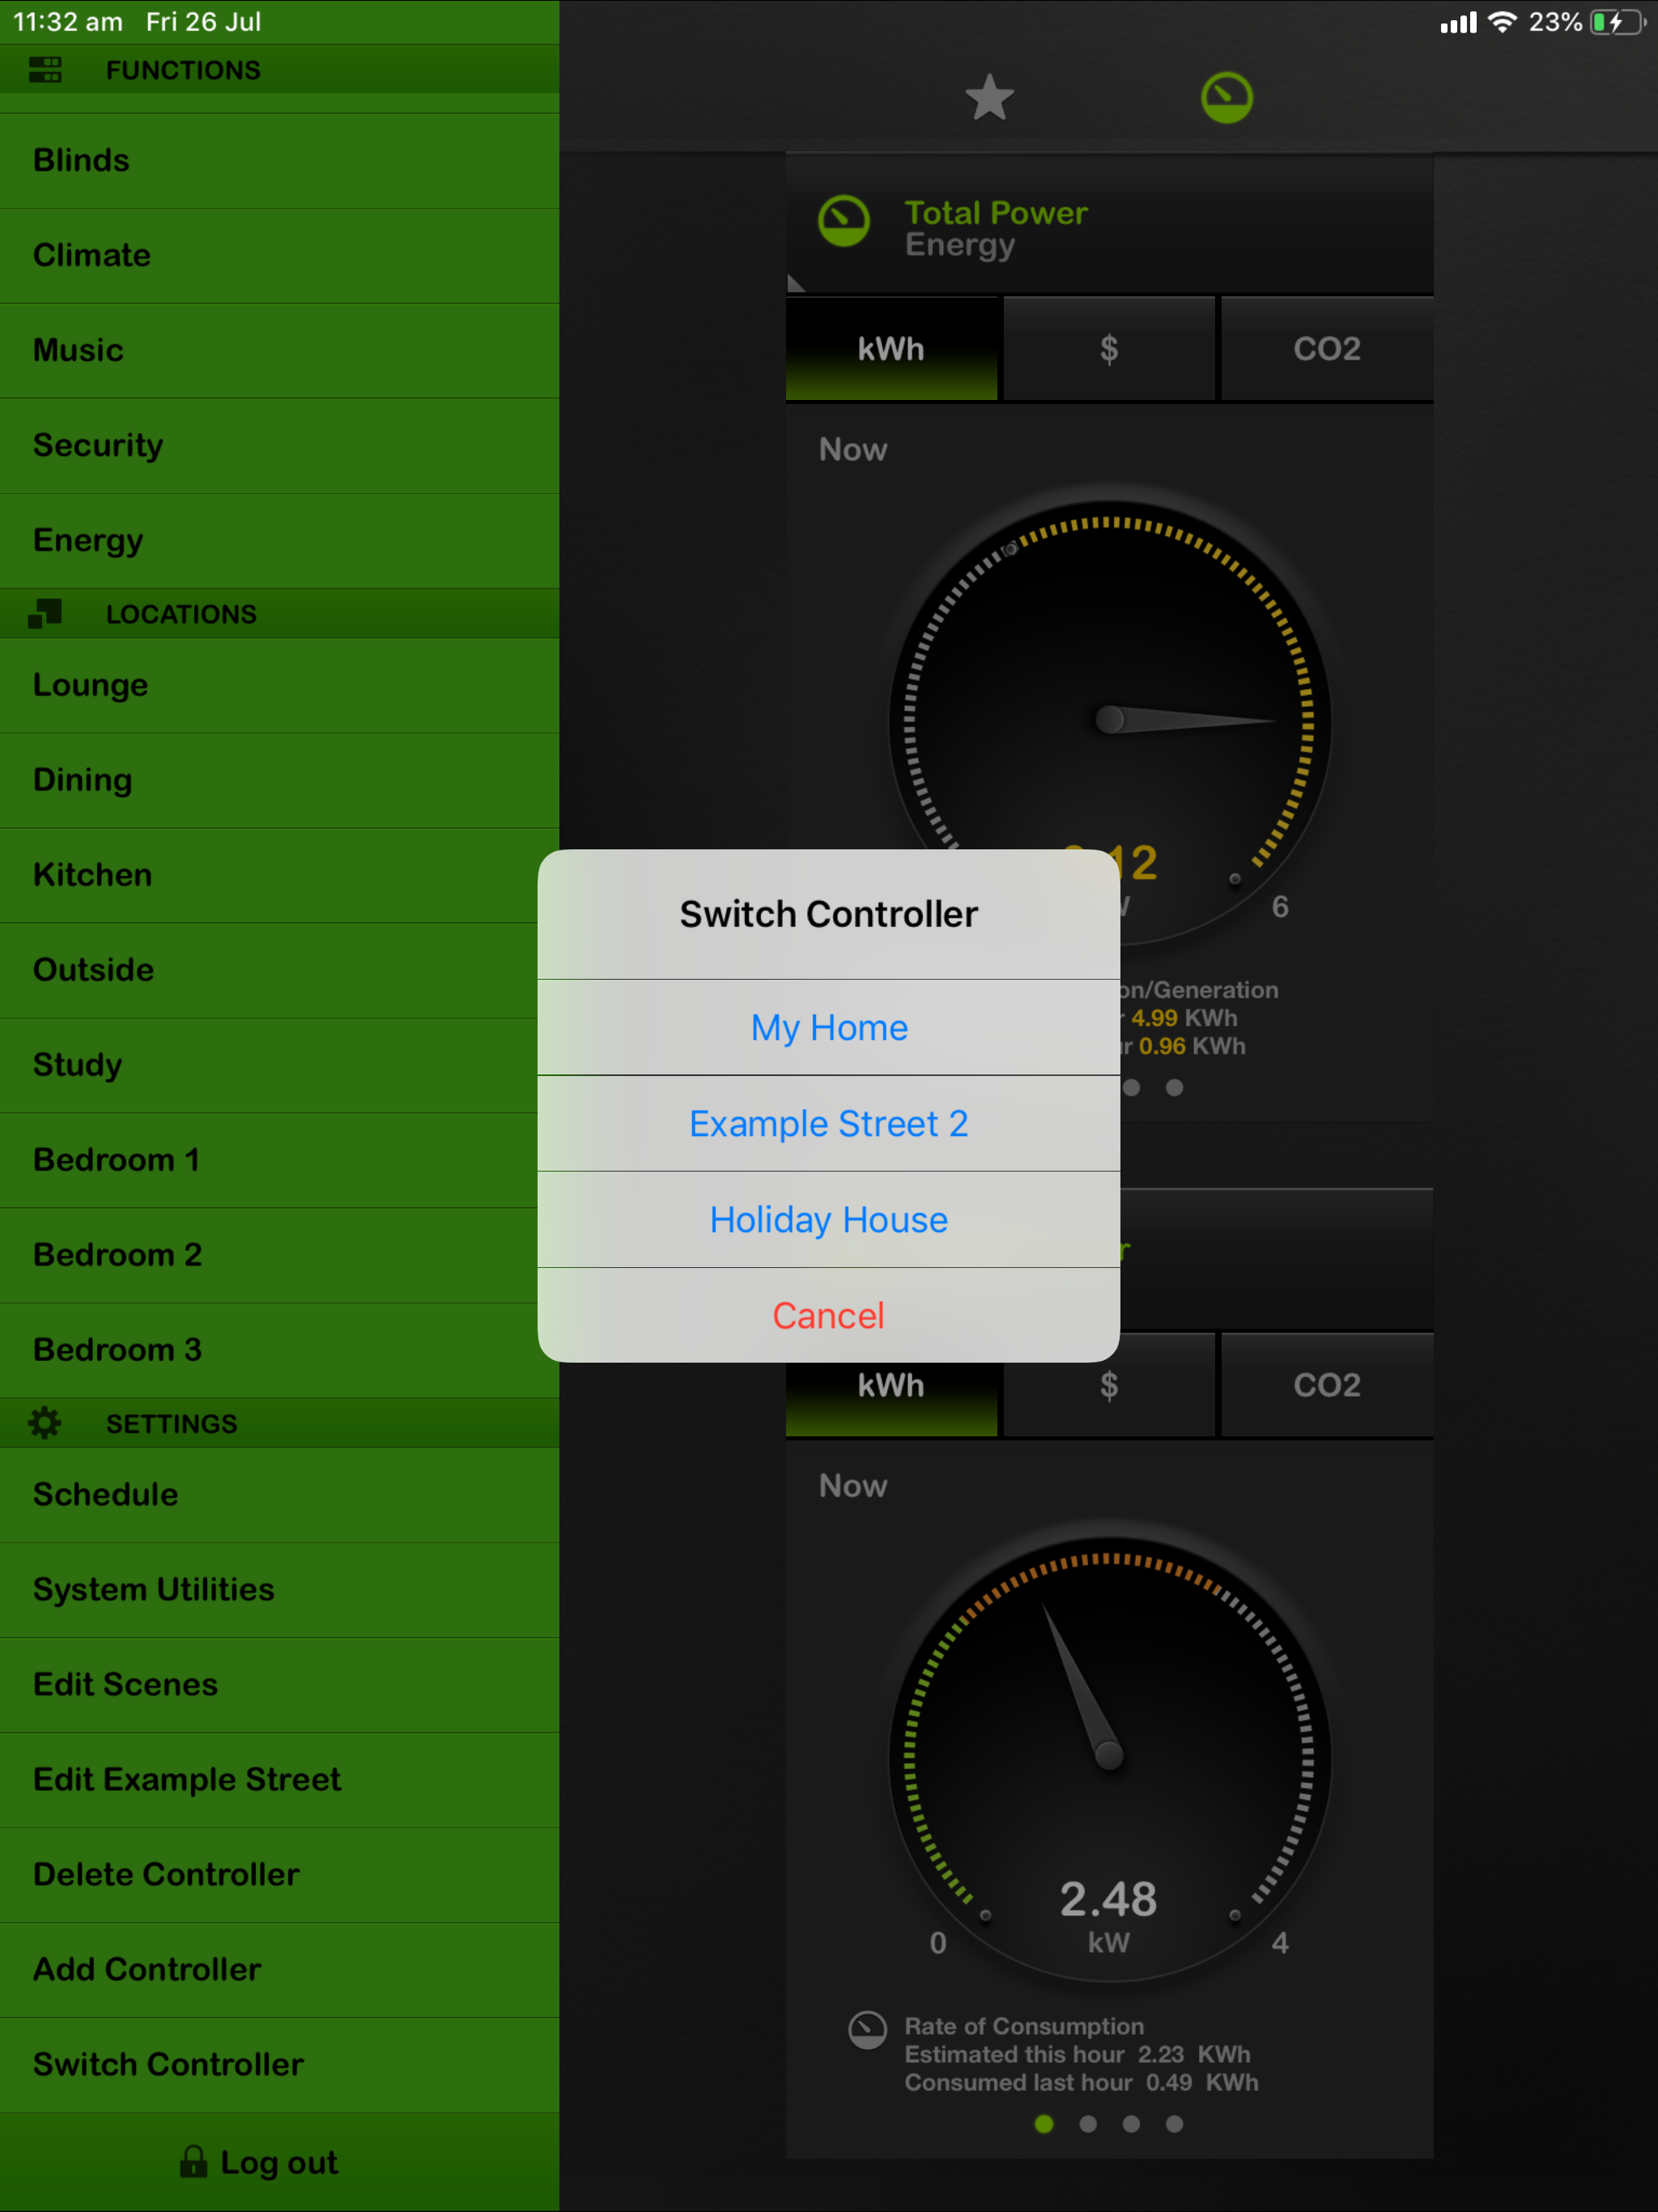Screen dimensions: 1658x2212
Task: Tap the Log out padlock icon
Action: tap(193, 2161)
